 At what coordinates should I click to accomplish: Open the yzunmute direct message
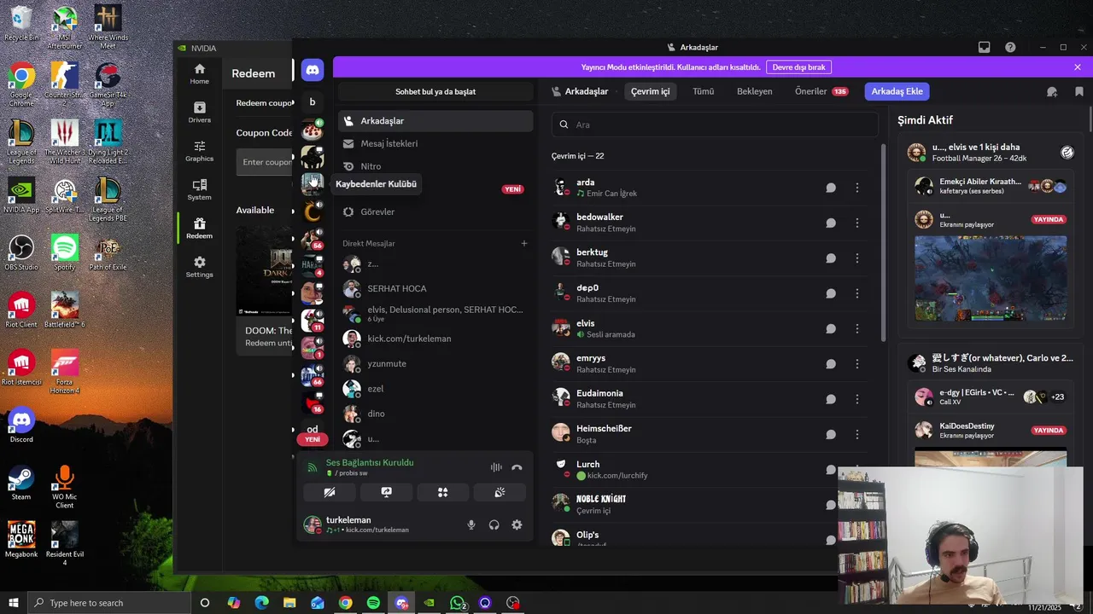pyautogui.click(x=435, y=363)
